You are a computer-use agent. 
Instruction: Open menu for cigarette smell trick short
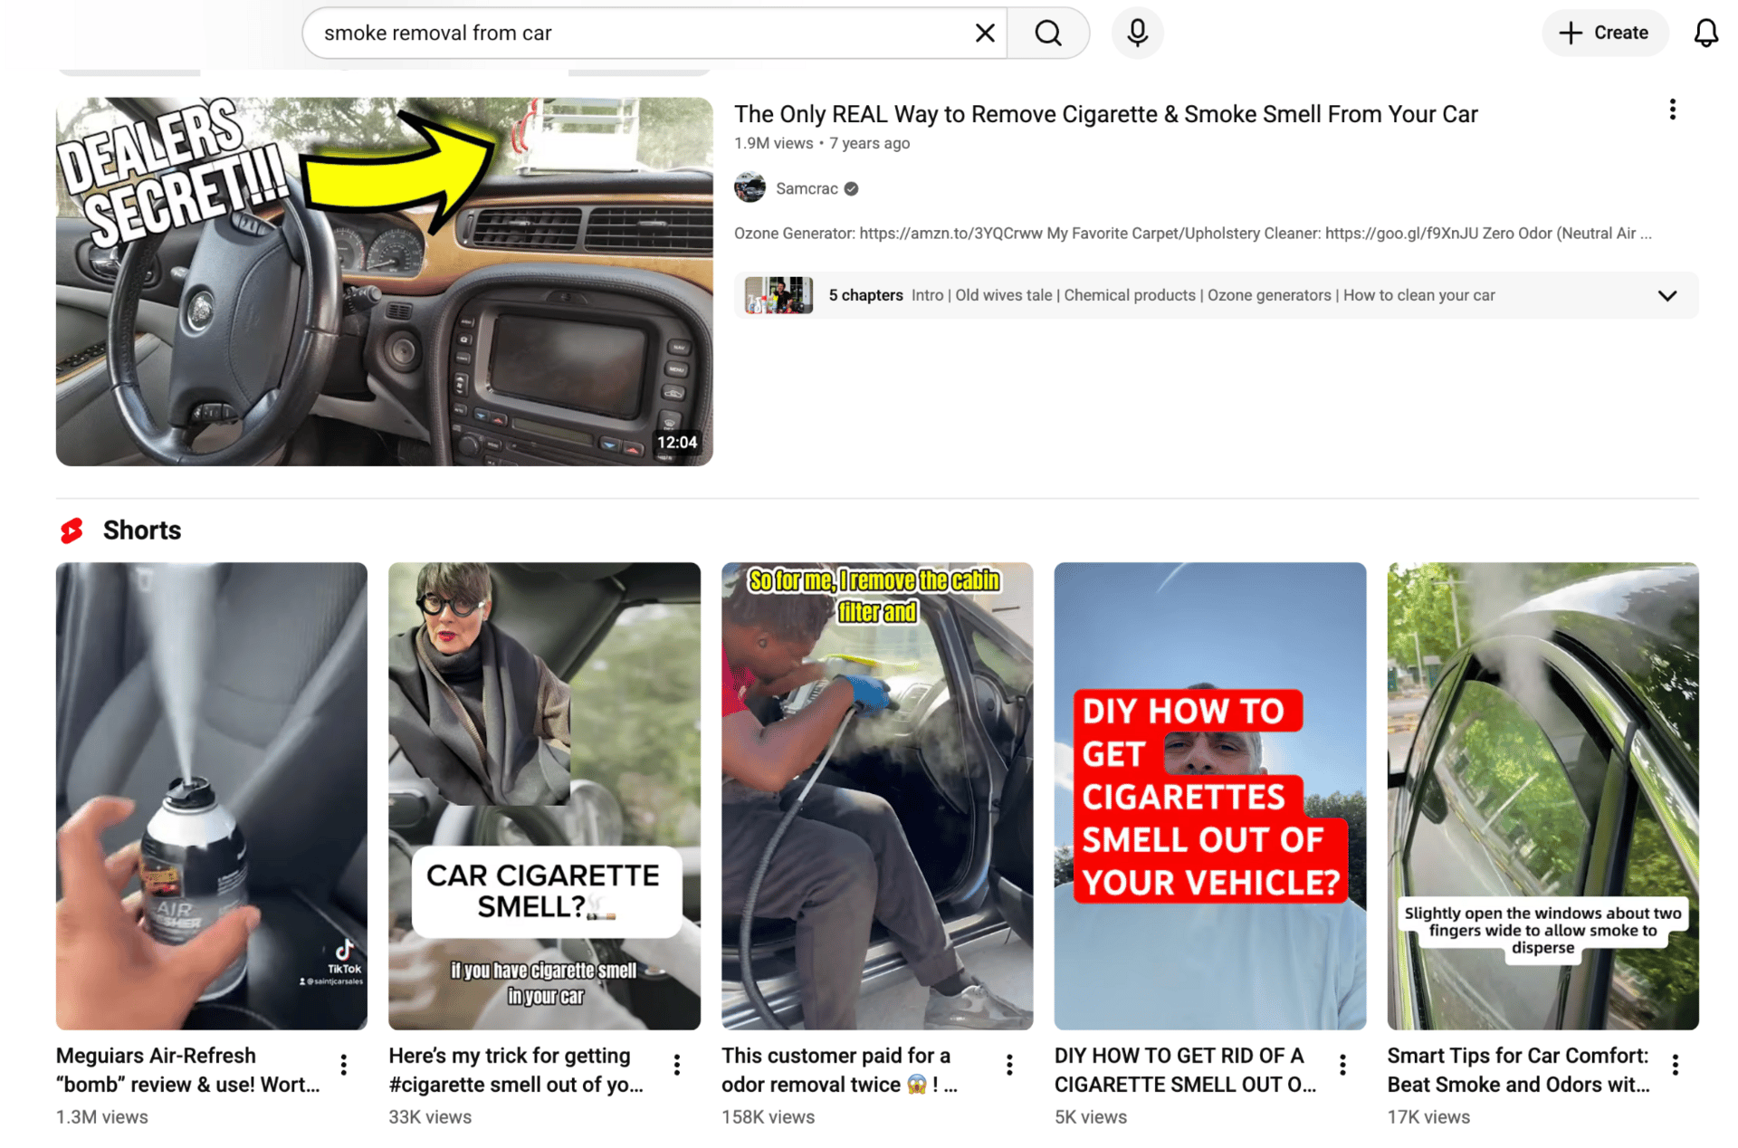click(676, 1065)
